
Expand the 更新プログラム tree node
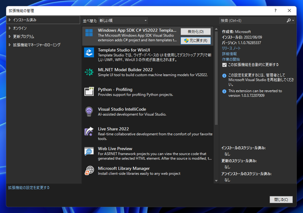tap(9, 36)
